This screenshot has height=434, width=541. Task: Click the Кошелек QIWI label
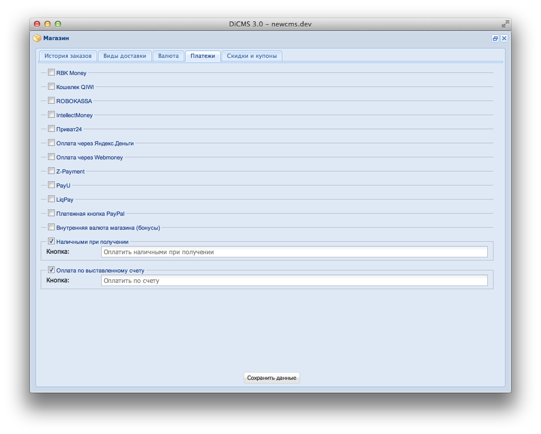click(x=75, y=87)
